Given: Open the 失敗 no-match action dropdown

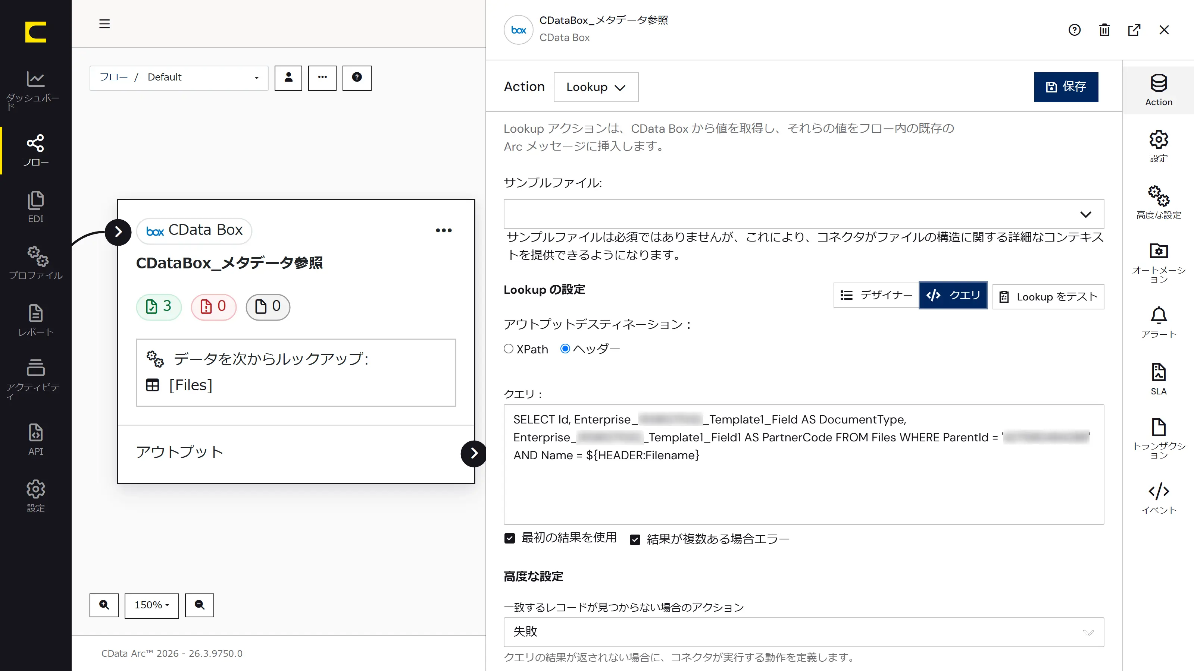Looking at the screenshot, I should pyautogui.click(x=804, y=631).
